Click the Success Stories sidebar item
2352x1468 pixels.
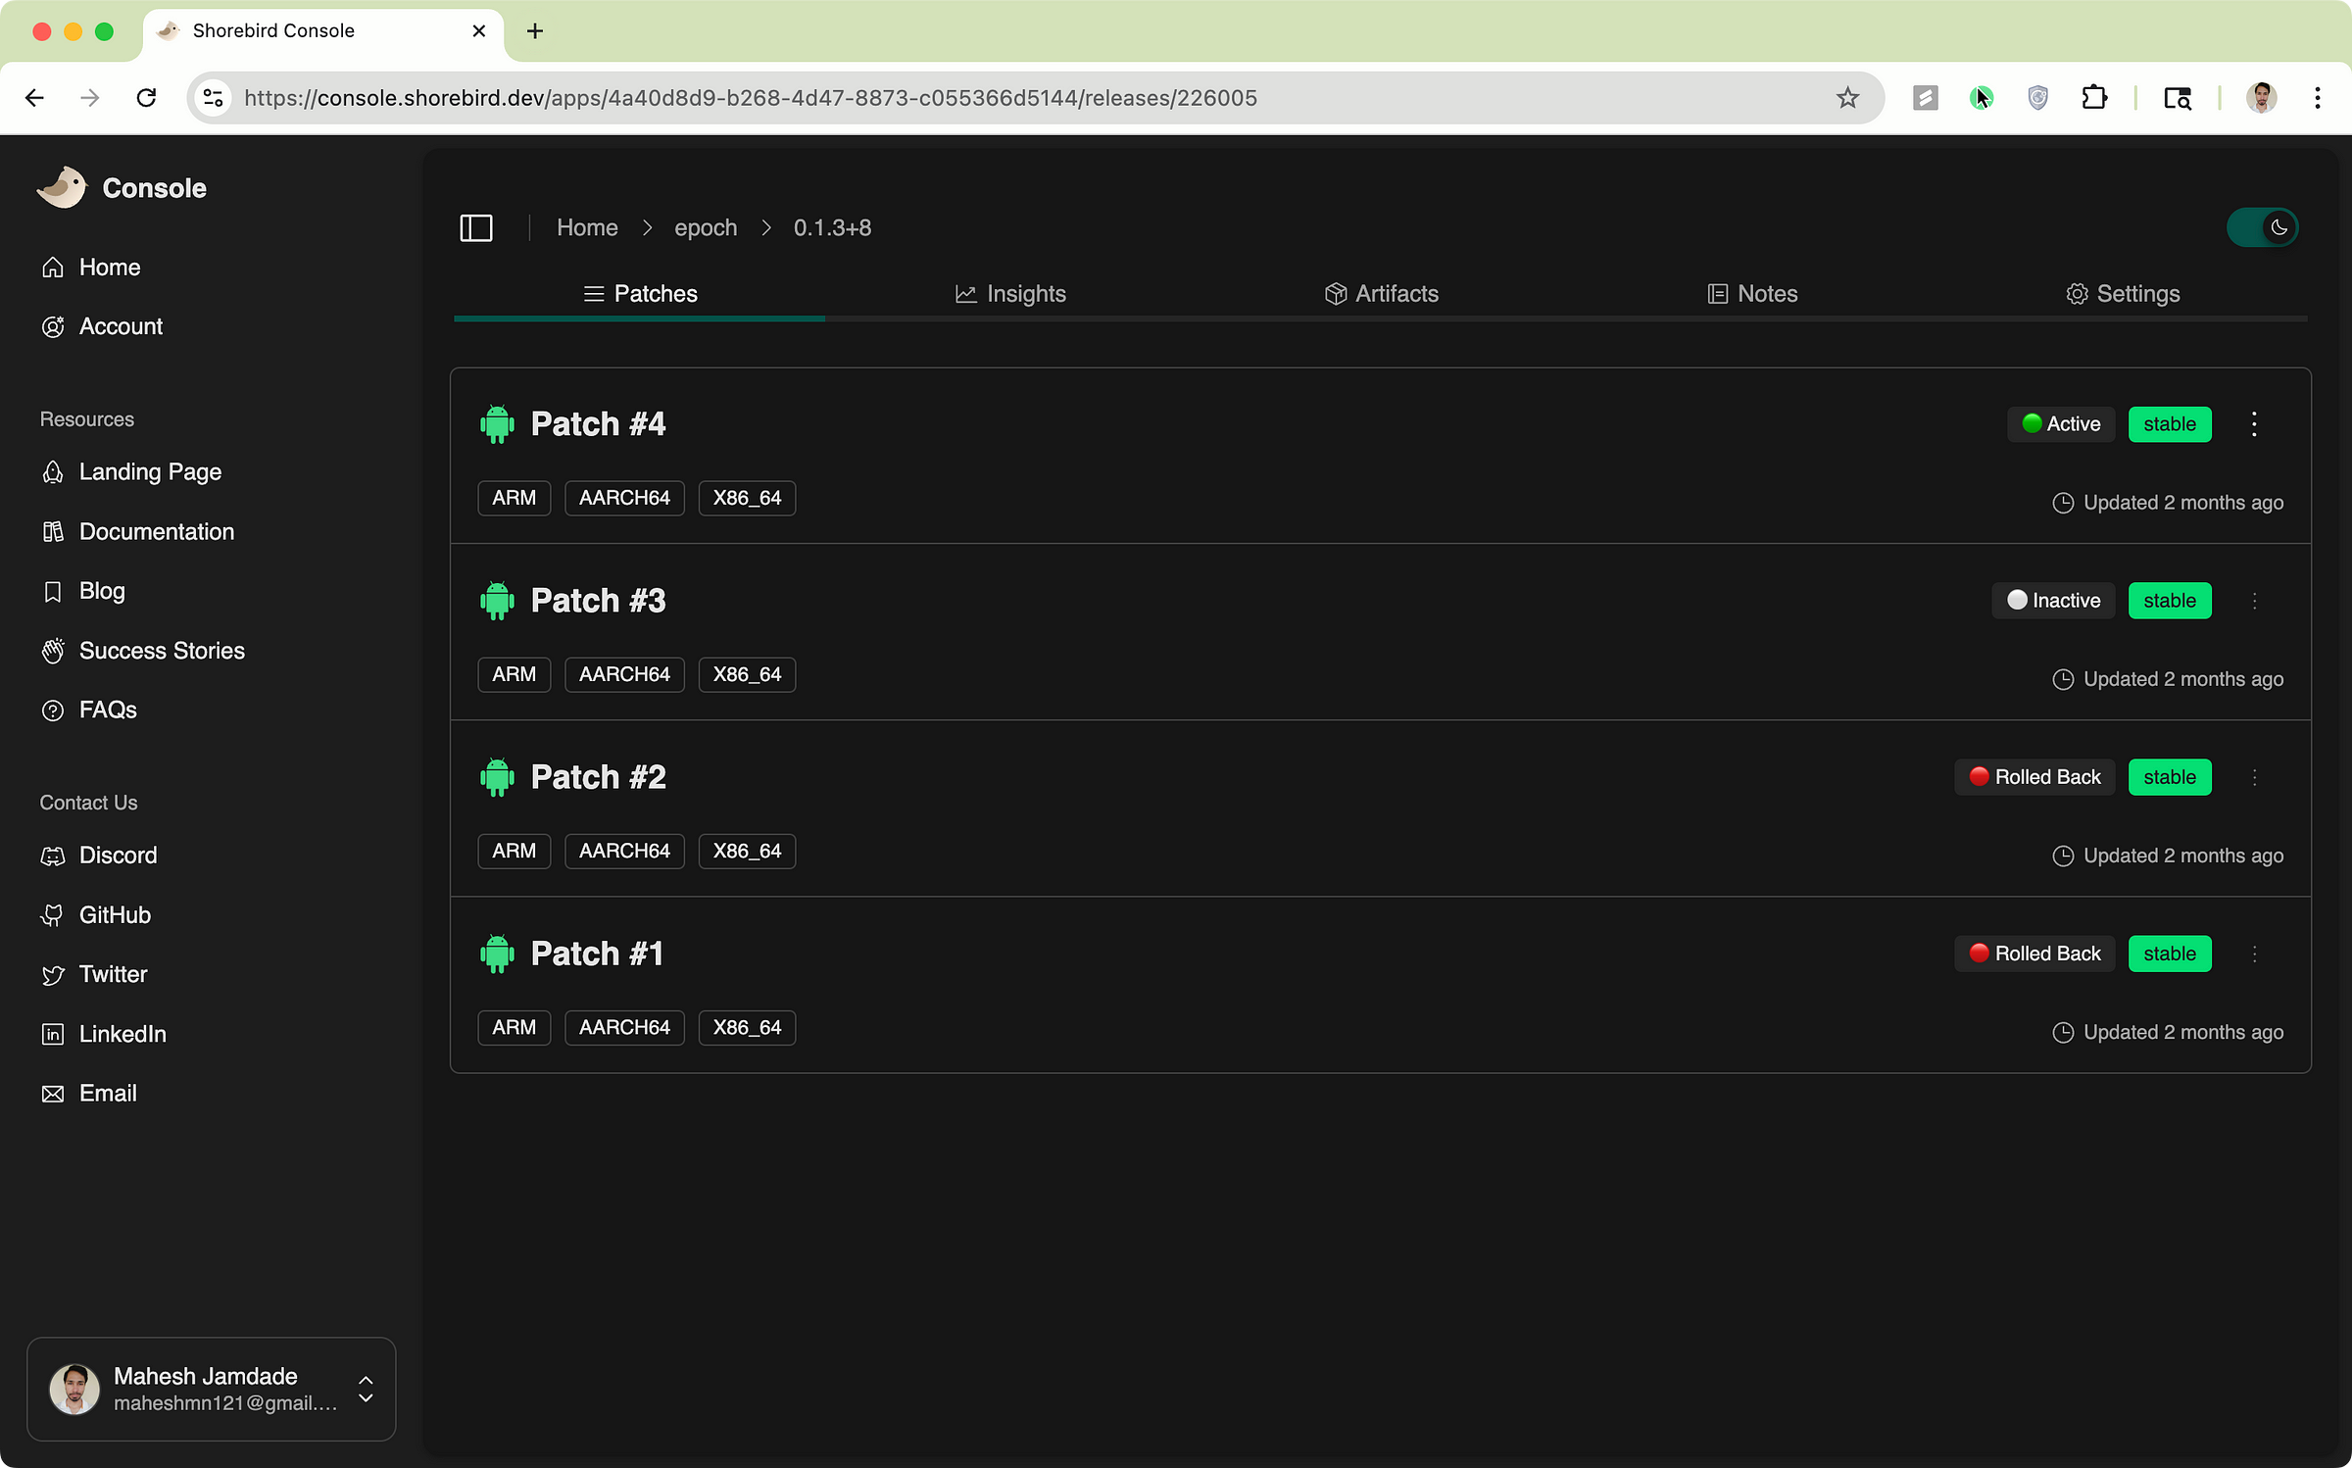tap(162, 651)
